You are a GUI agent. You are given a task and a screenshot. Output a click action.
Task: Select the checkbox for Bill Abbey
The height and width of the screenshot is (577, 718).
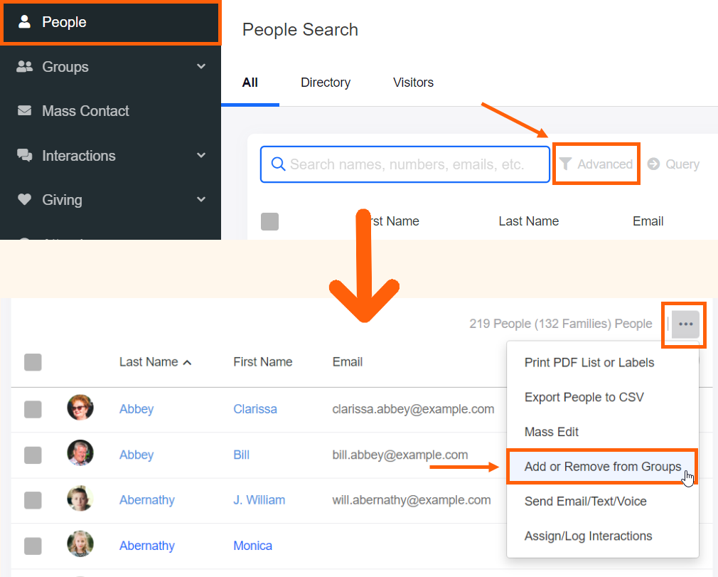click(x=33, y=455)
